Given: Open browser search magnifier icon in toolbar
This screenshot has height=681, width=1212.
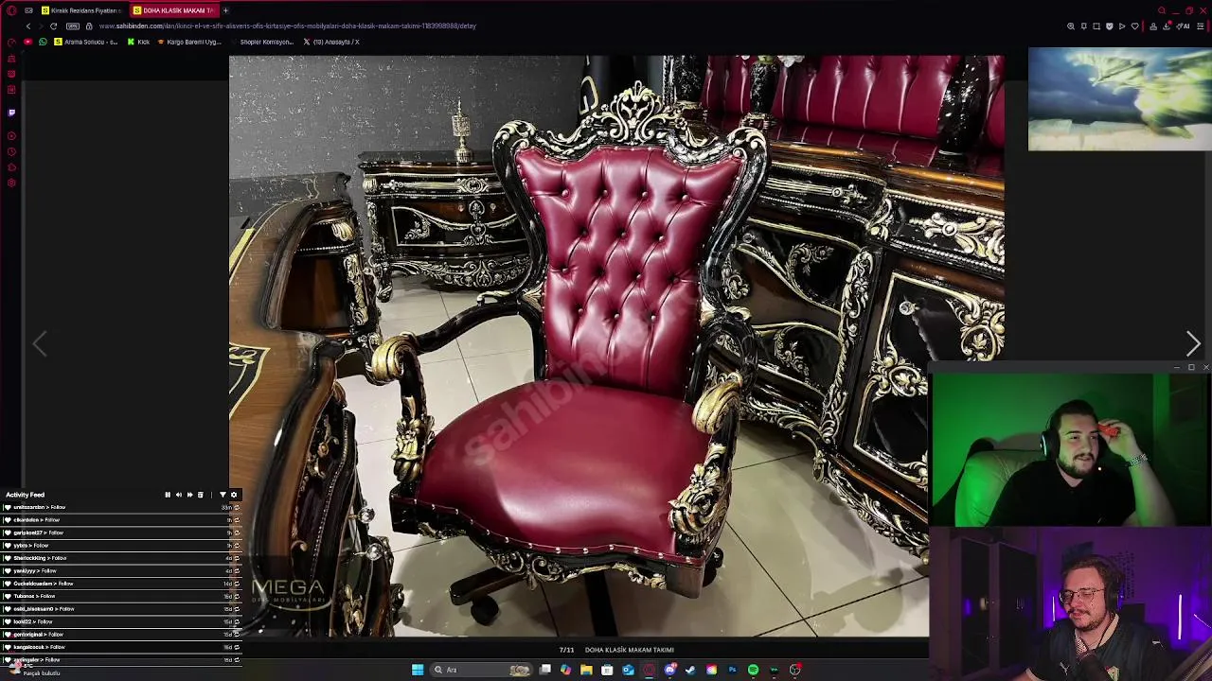Looking at the screenshot, I should point(1071,26).
